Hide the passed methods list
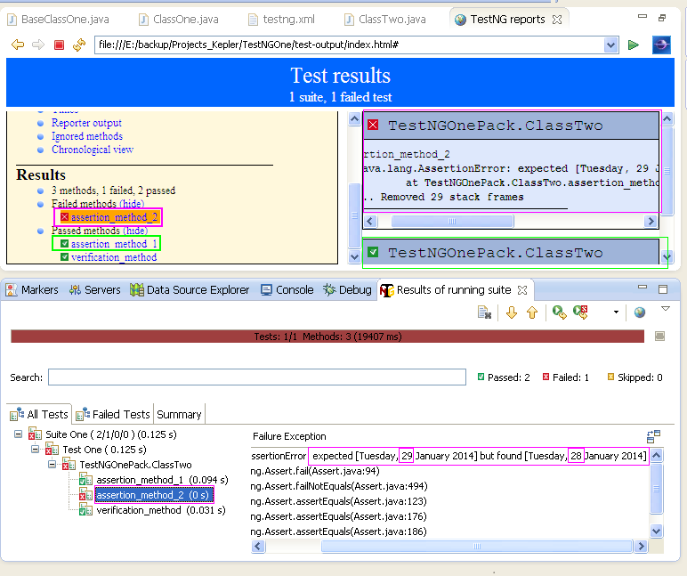Viewport: 687px width, 576px height. (135, 231)
